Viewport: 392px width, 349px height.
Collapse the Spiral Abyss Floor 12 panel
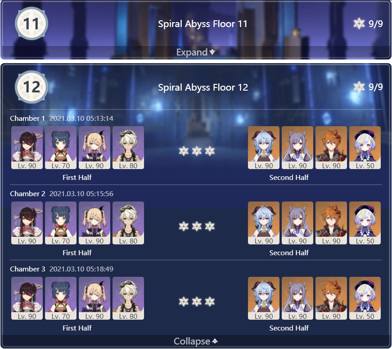click(x=195, y=341)
